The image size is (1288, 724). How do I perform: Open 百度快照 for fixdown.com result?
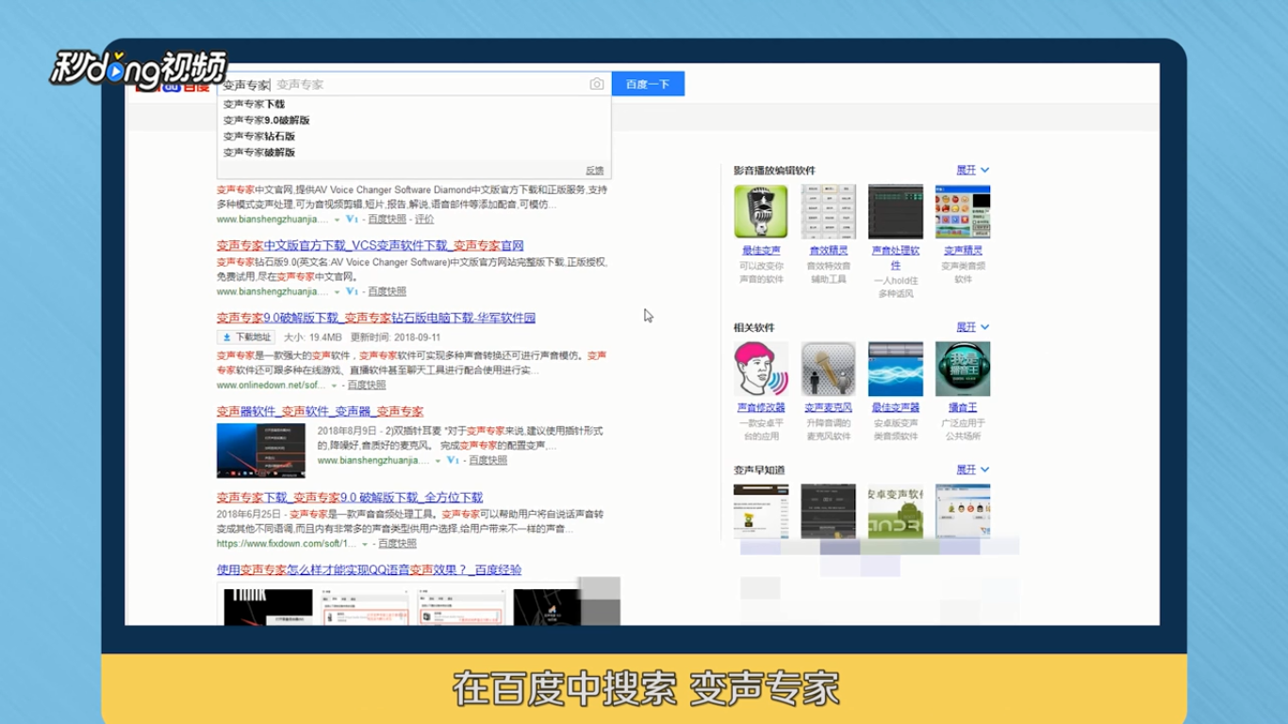coord(397,543)
